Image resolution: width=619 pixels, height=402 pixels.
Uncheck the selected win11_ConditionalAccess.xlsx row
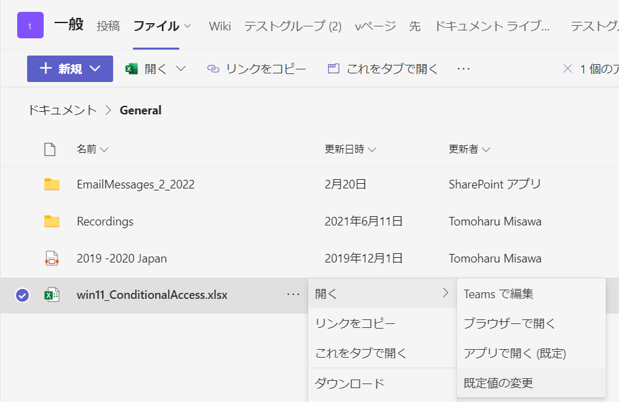pyautogui.click(x=22, y=295)
